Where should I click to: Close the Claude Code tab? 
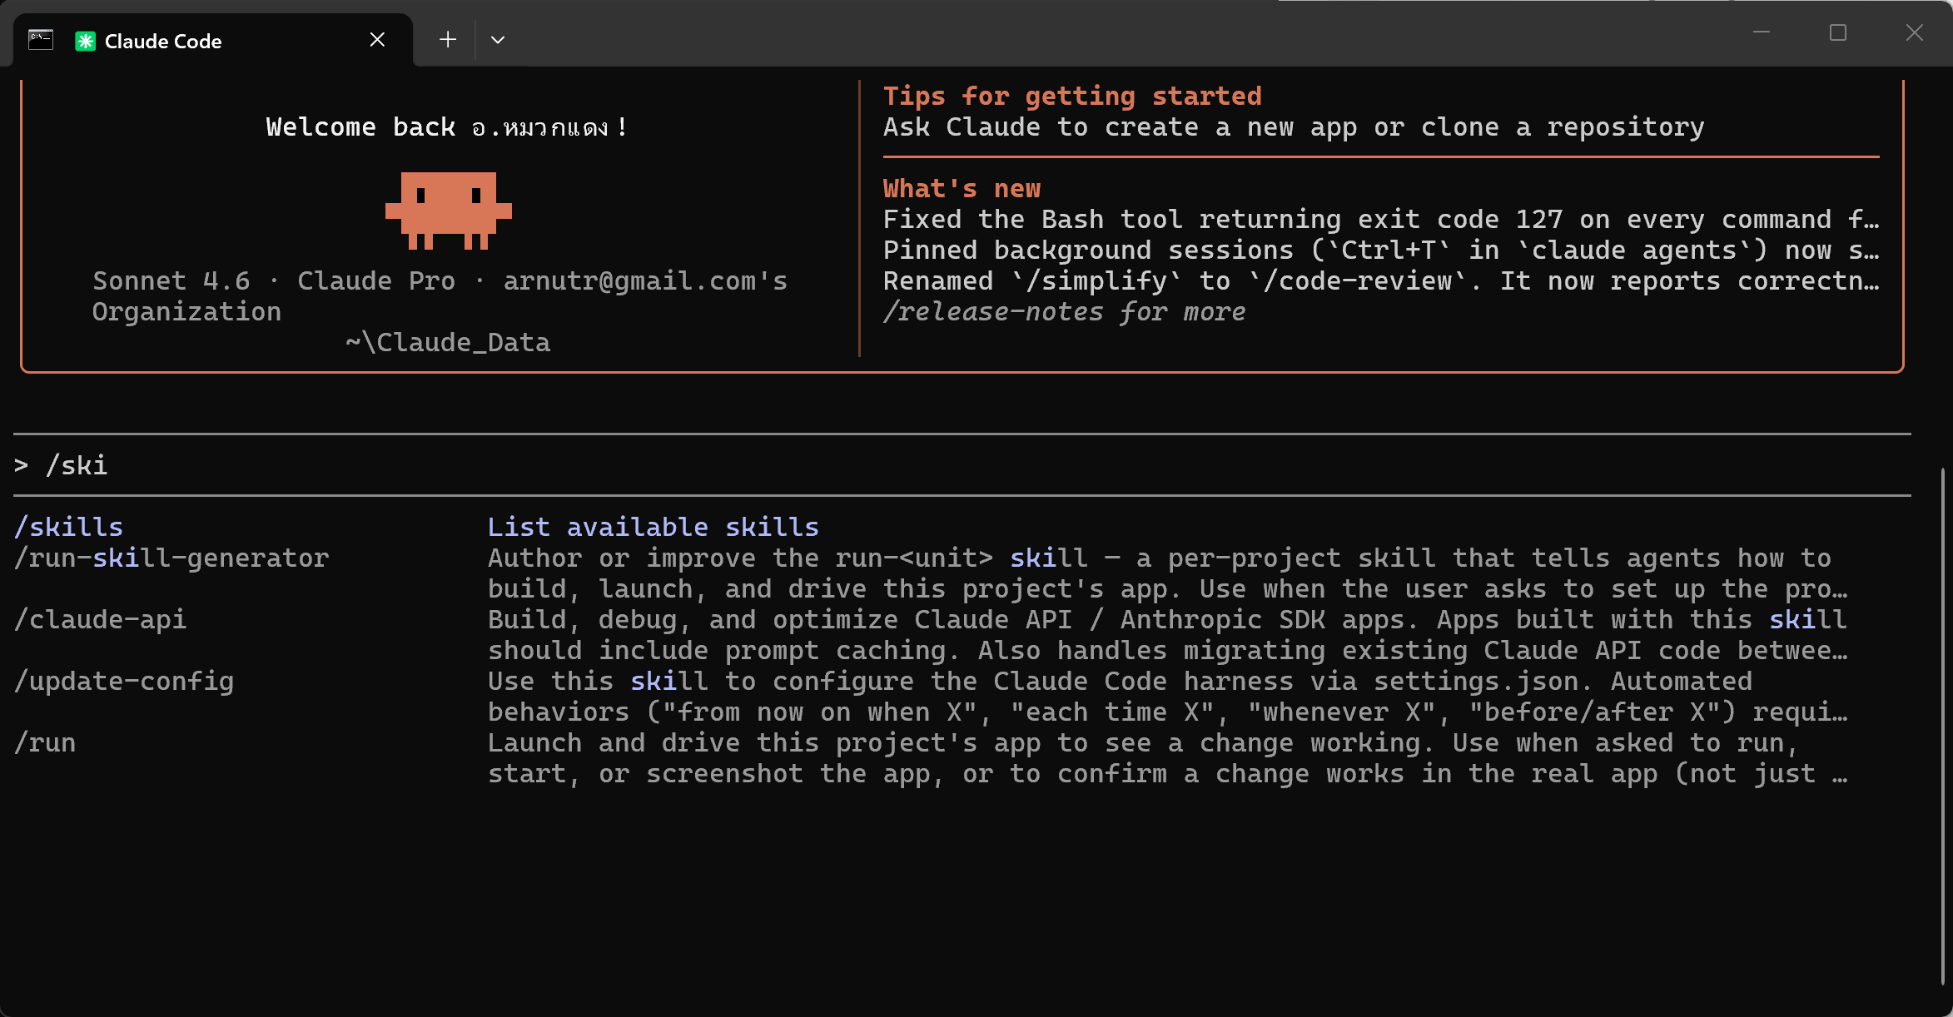[x=377, y=40]
